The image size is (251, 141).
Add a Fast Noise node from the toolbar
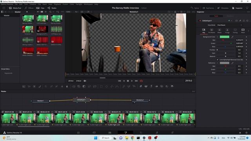[x=29, y=86]
